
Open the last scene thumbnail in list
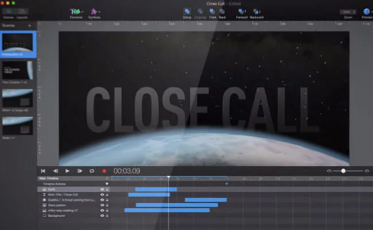[x=18, y=125]
